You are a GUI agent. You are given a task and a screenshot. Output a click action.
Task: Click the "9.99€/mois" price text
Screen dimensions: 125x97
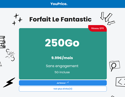coord(62,58)
